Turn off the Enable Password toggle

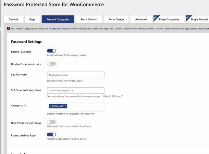pos(51,51)
